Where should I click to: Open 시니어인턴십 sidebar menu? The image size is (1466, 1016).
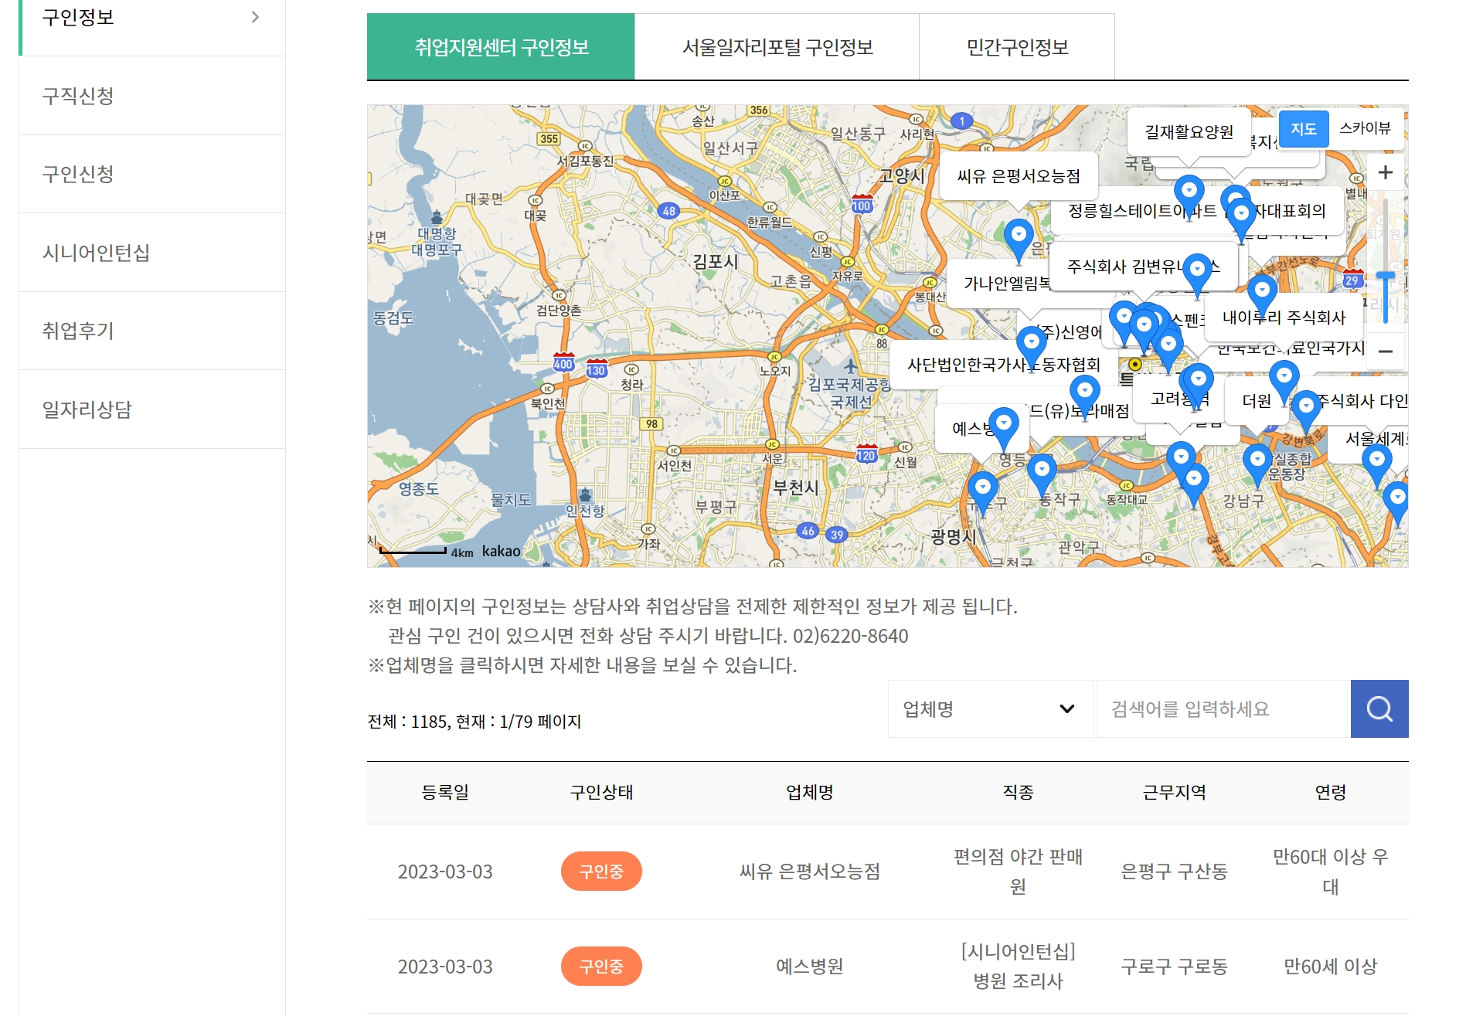pyautogui.click(x=152, y=253)
